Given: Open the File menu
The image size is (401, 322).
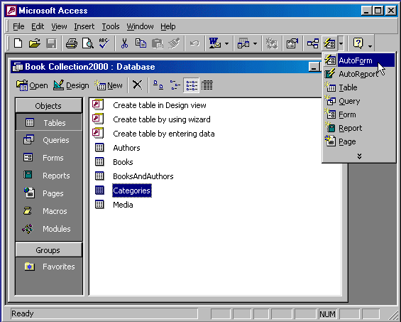Looking at the screenshot, I should pos(18,26).
